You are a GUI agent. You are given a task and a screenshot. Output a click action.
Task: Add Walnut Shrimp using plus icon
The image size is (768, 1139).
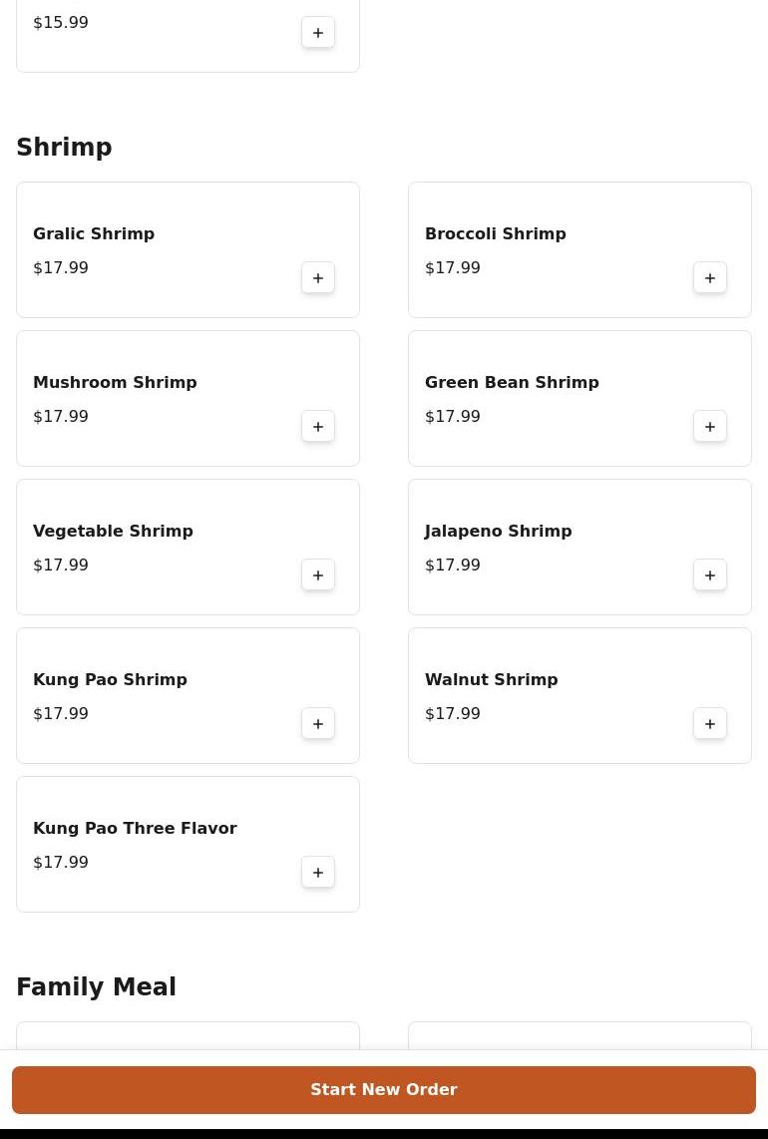click(710, 723)
